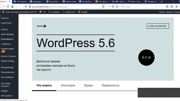Go to browser home page
The image size is (180, 101).
pyautogui.click(x=12, y=7)
